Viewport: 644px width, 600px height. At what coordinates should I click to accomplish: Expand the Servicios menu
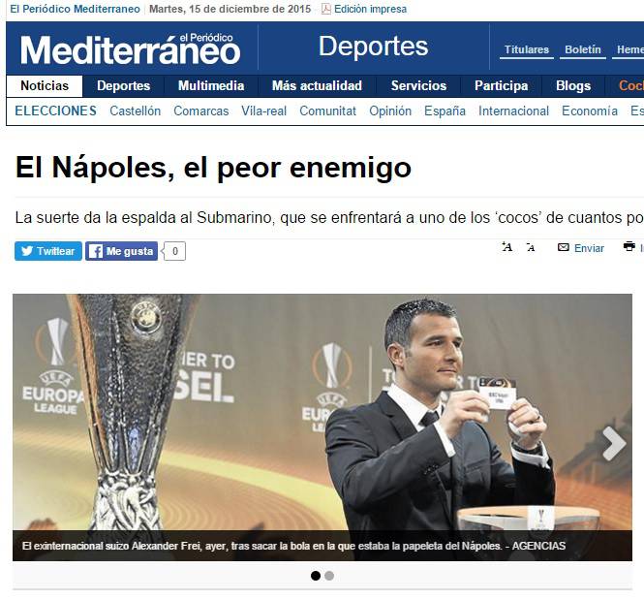tap(418, 85)
